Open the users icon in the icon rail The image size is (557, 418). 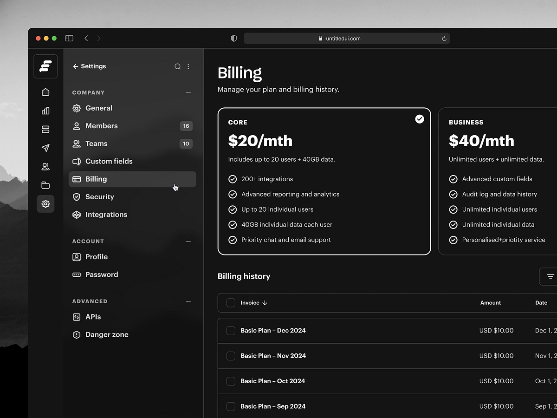(x=45, y=166)
